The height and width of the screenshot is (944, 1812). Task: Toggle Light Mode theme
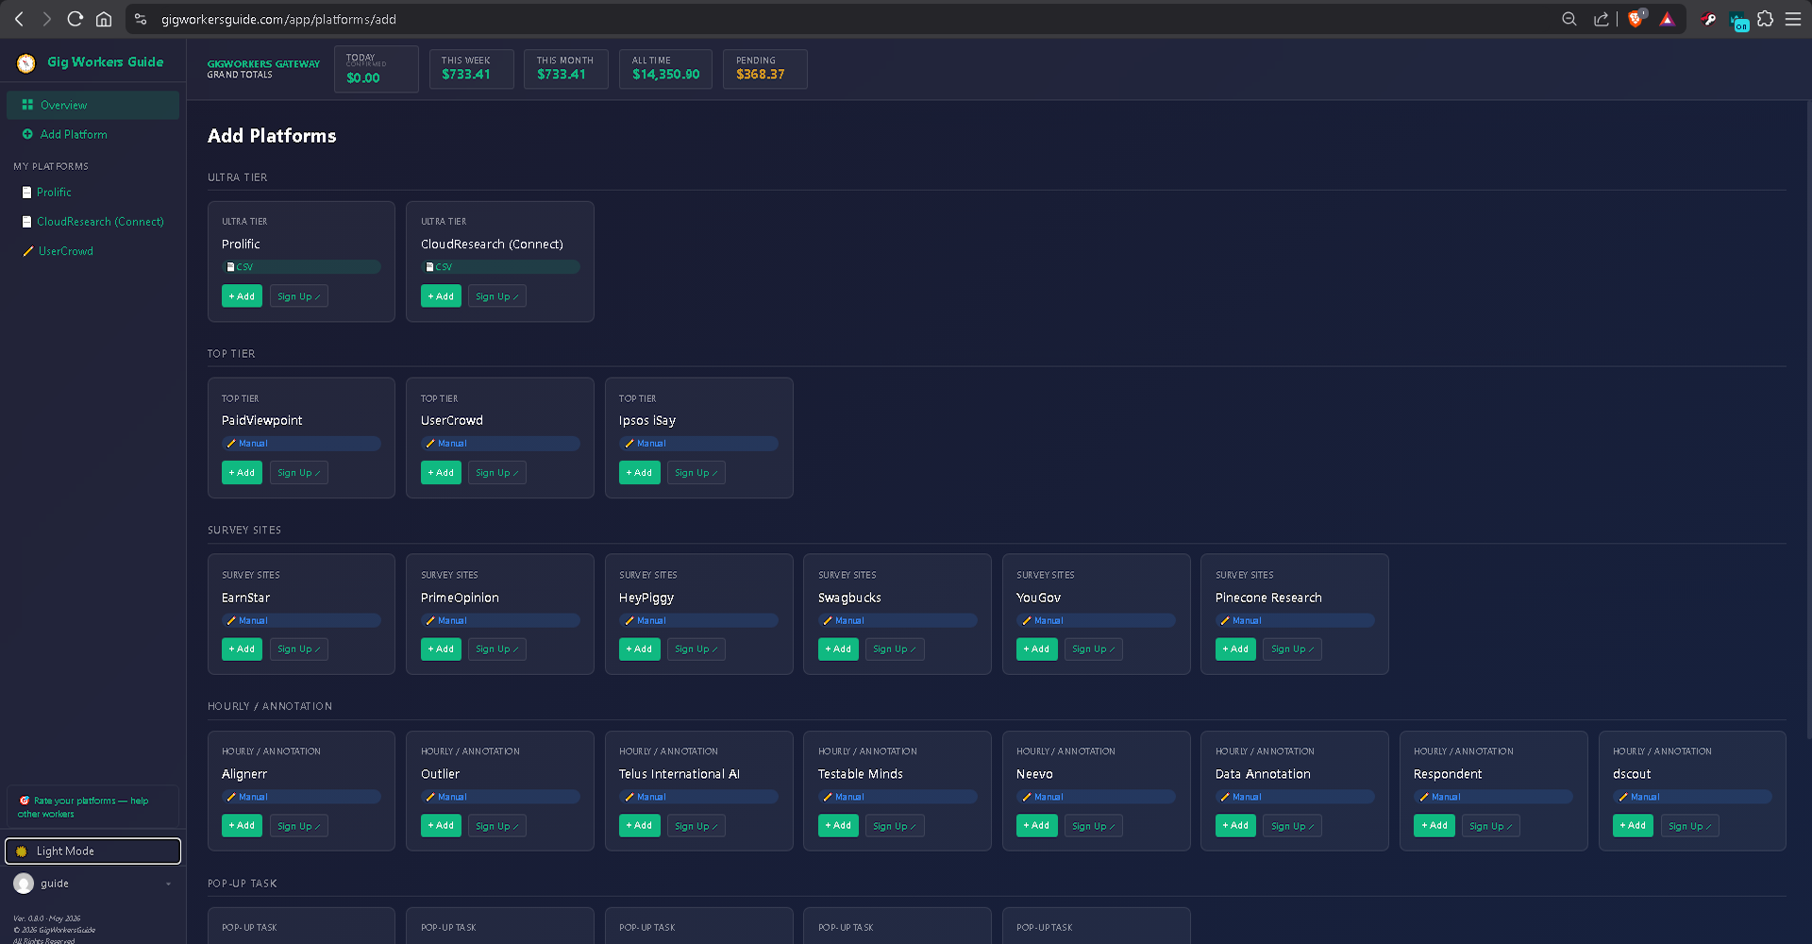(92, 851)
